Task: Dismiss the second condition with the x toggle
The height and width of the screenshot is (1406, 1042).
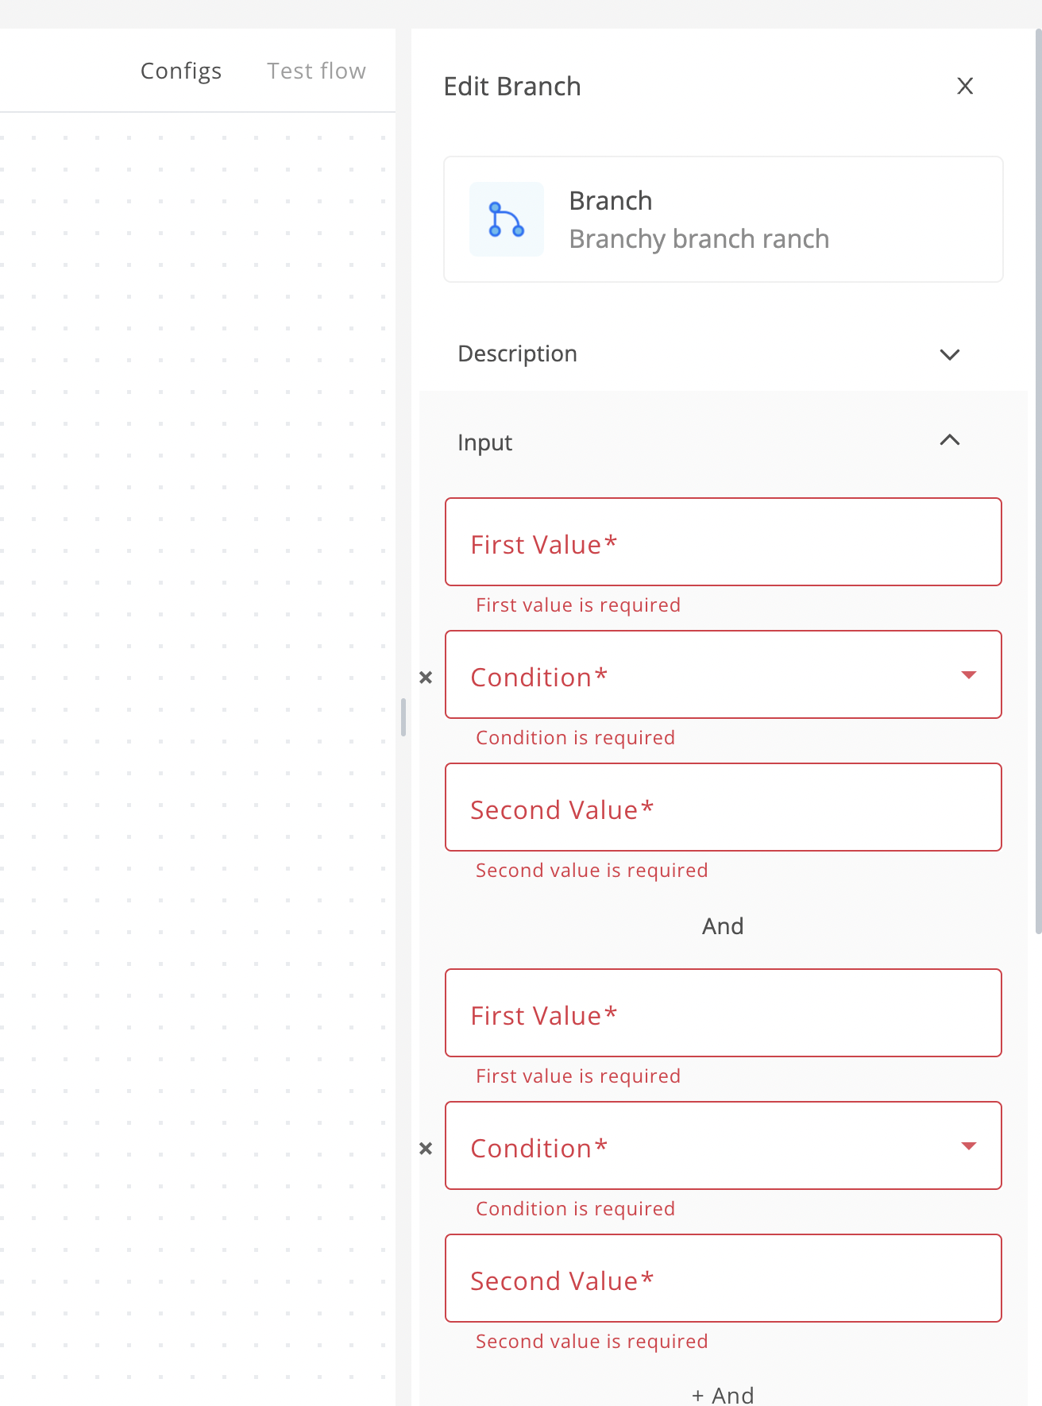Action: click(426, 1148)
